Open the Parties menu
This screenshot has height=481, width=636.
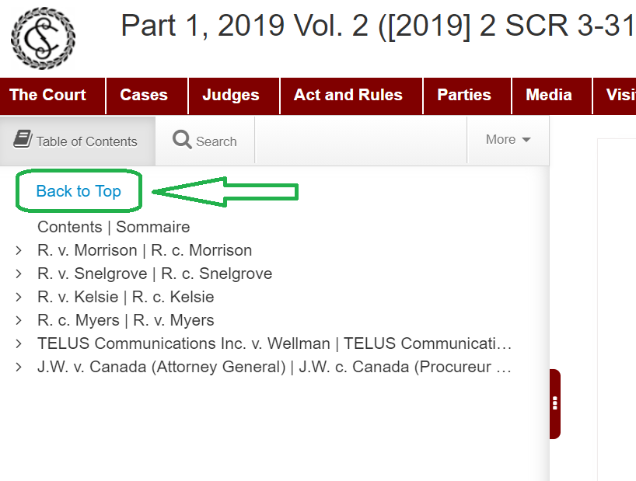coord(464,96)
